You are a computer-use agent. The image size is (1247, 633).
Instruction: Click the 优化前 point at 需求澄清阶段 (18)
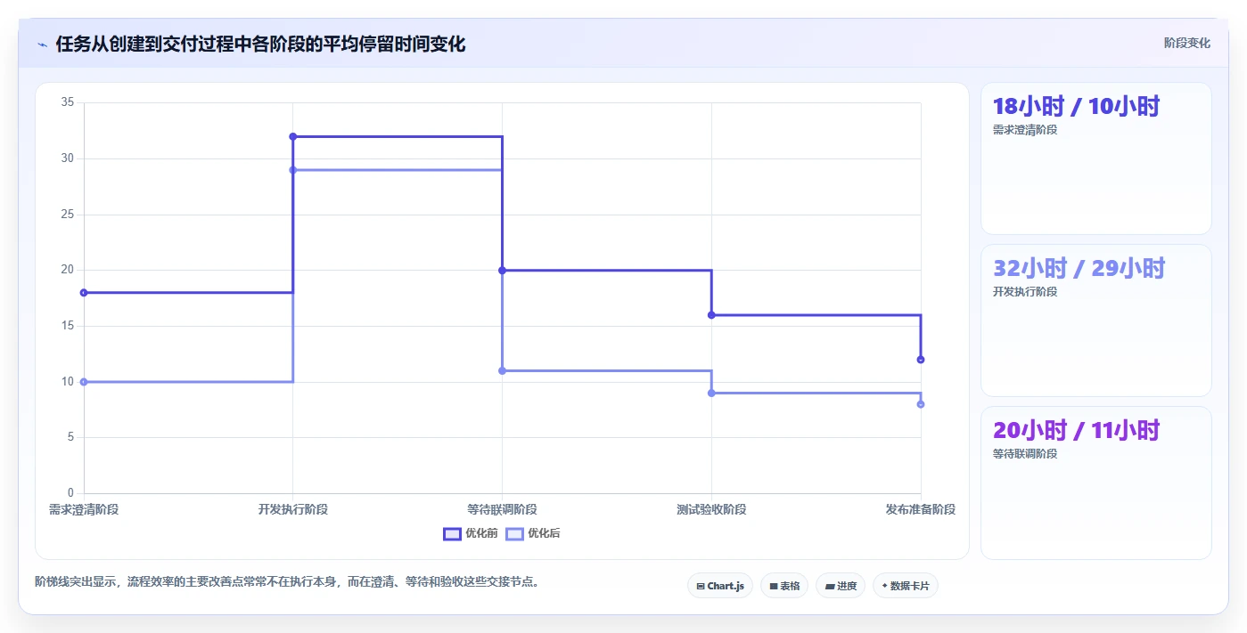pyautogui.click(x=84, y=292)
